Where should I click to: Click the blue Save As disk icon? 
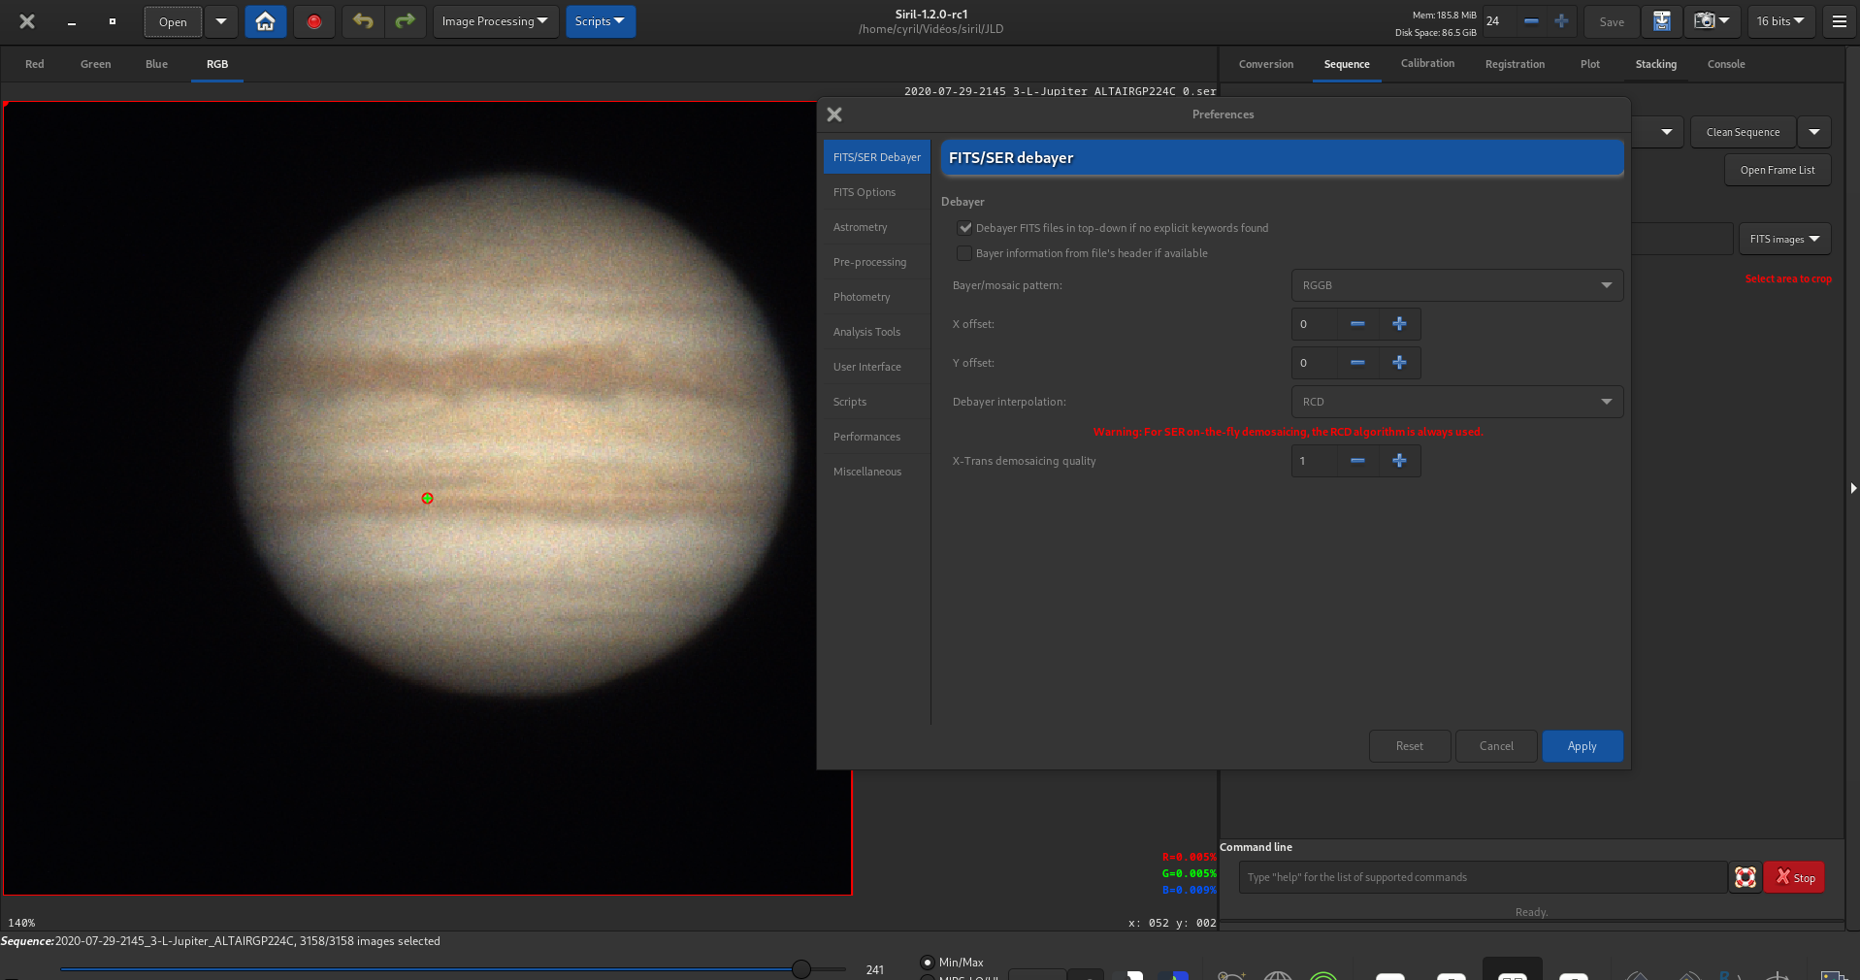coord(1661,21)
